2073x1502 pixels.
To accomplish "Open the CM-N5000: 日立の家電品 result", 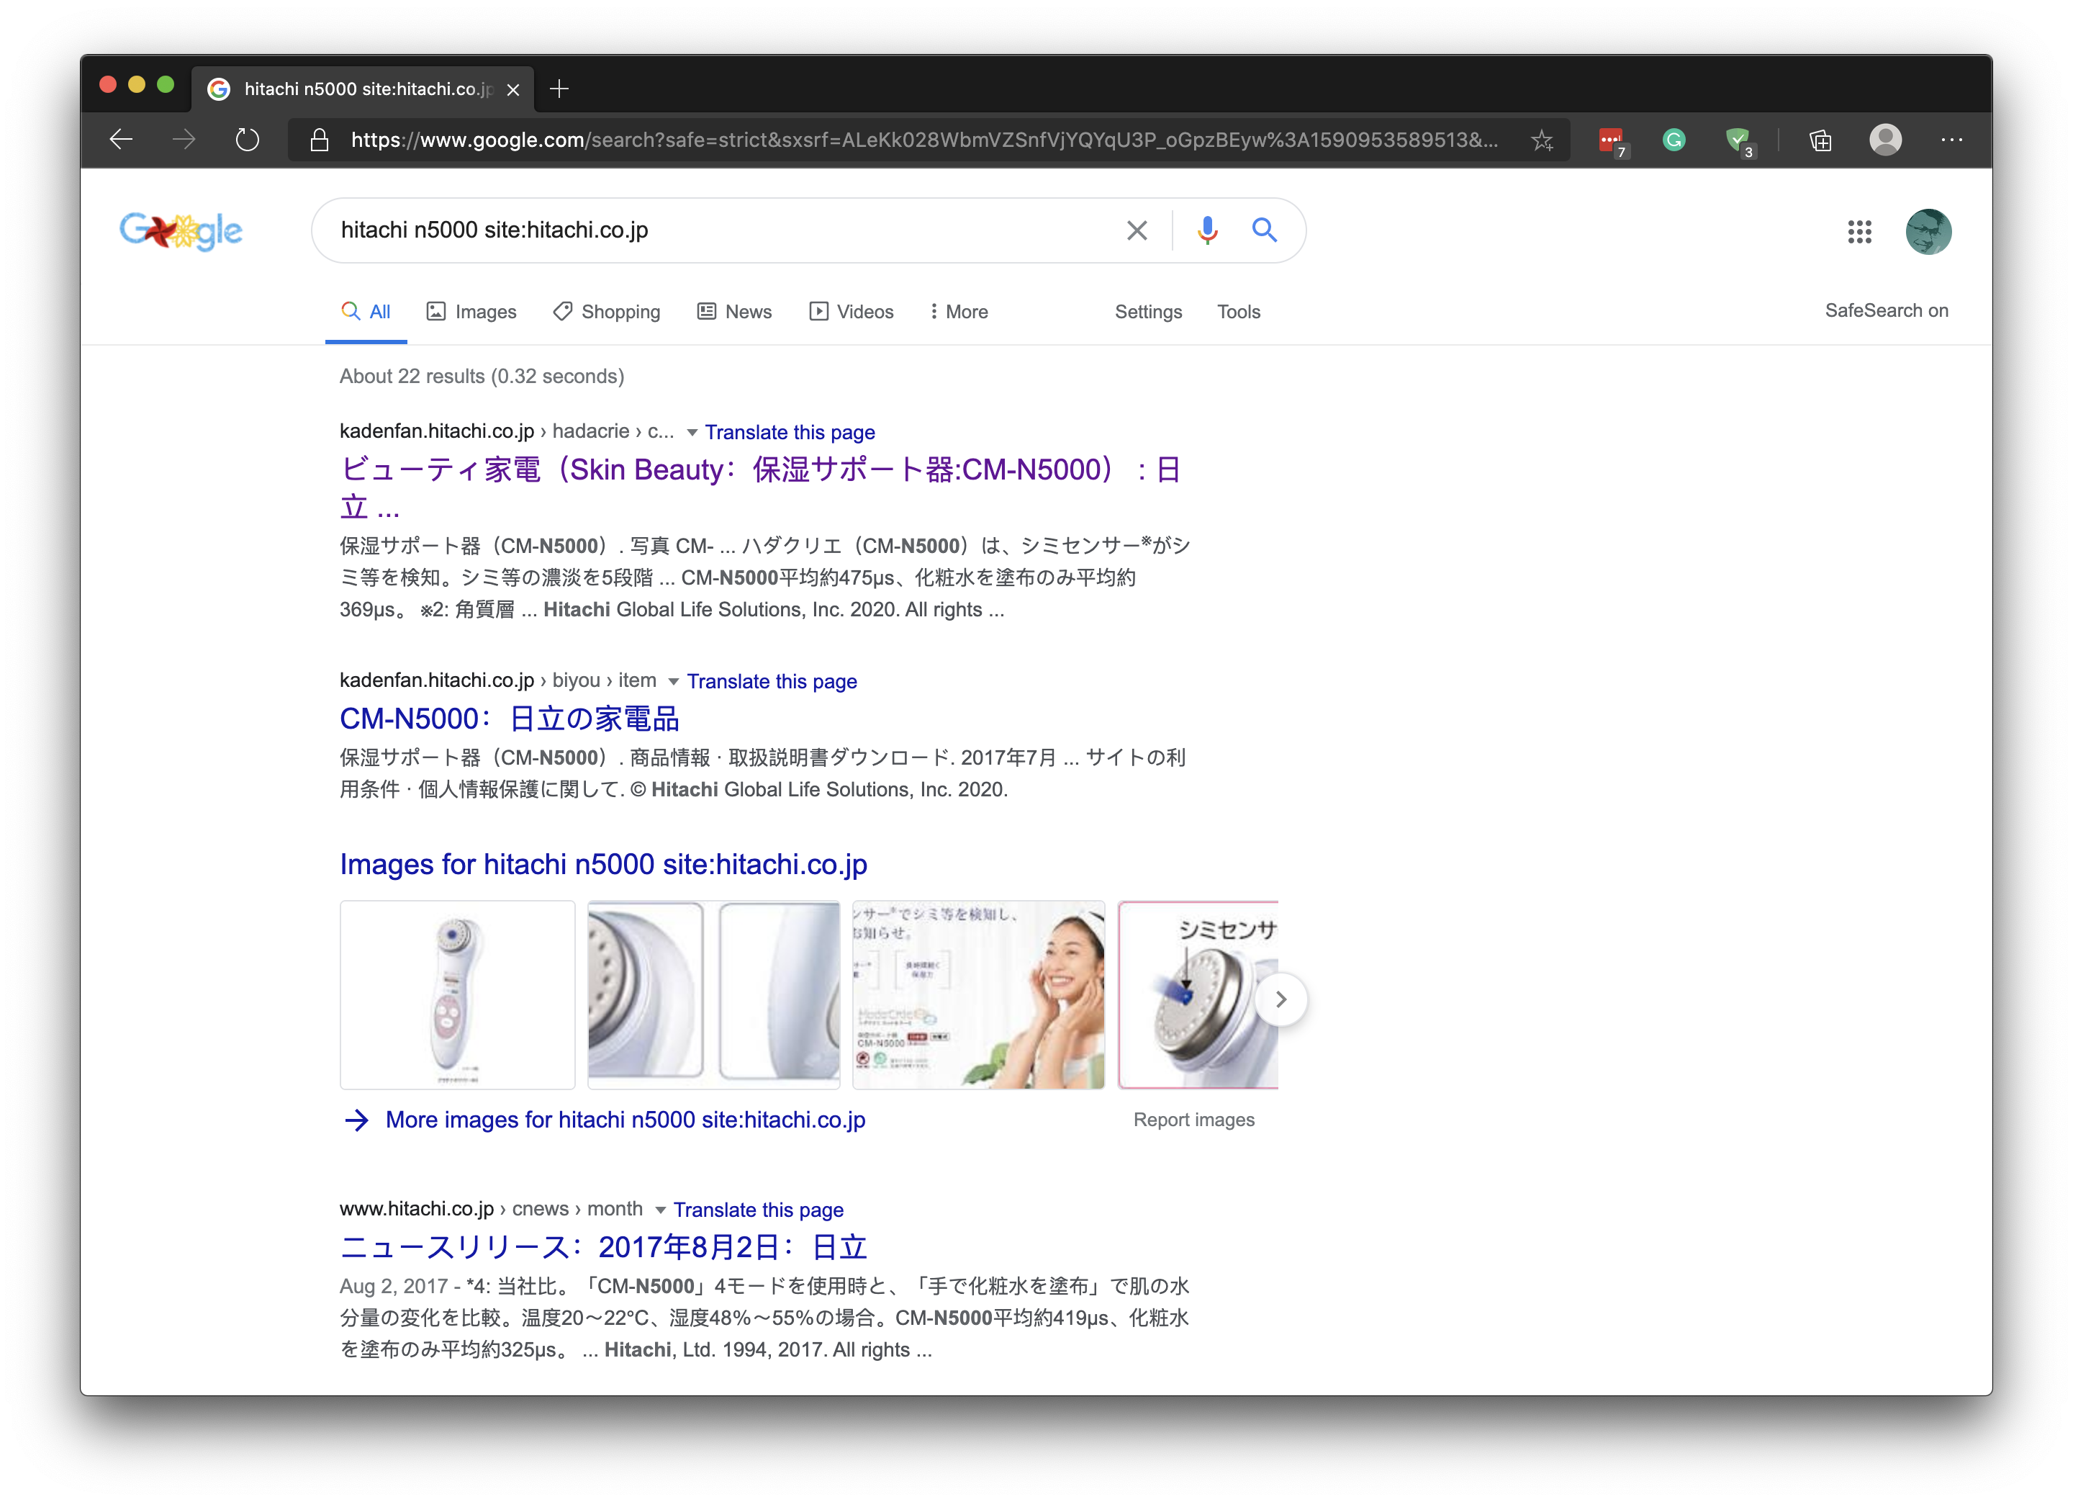I will [509, 719].
